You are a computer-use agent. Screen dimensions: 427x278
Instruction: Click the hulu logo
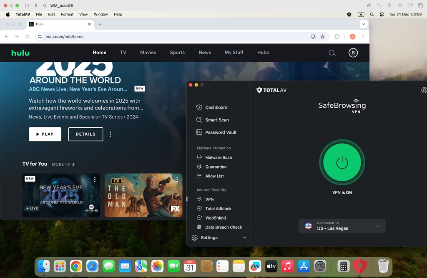20,53
